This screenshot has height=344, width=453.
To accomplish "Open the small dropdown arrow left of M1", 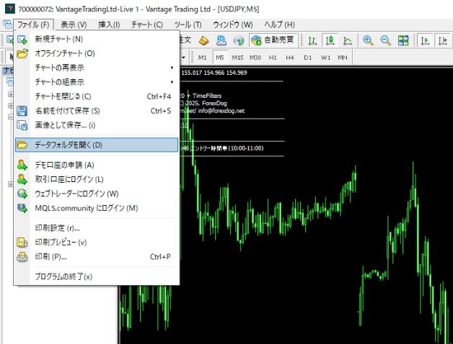I will point(183,58).
